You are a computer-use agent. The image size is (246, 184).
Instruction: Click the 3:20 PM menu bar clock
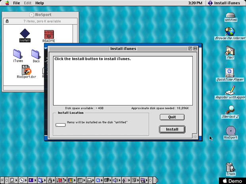[x=195, y=3]
